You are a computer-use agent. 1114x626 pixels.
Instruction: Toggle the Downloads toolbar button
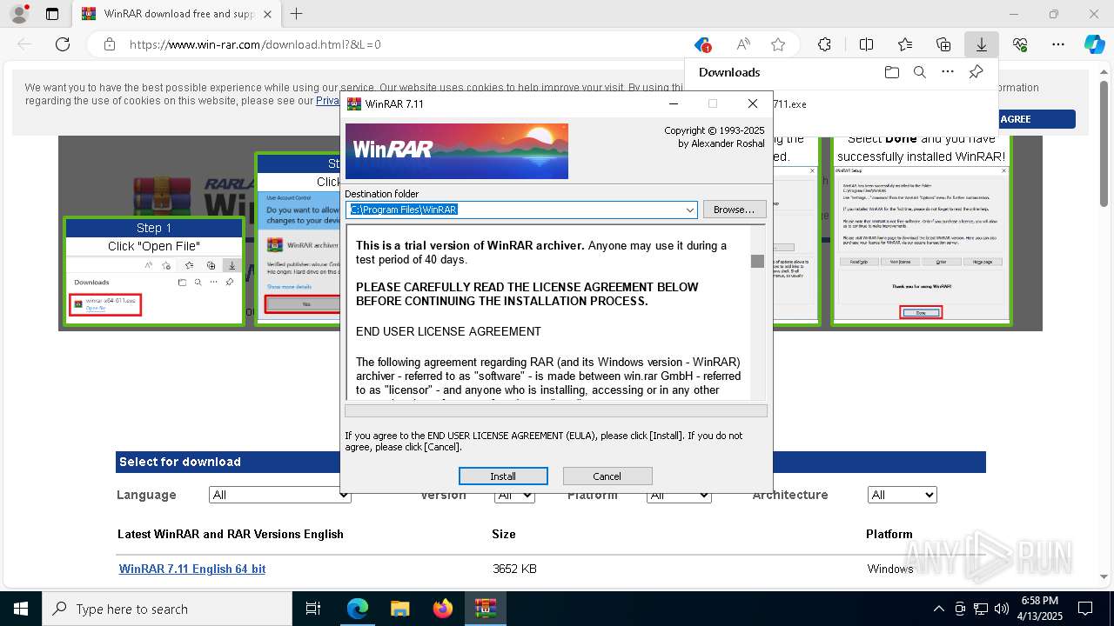[982, 44]
